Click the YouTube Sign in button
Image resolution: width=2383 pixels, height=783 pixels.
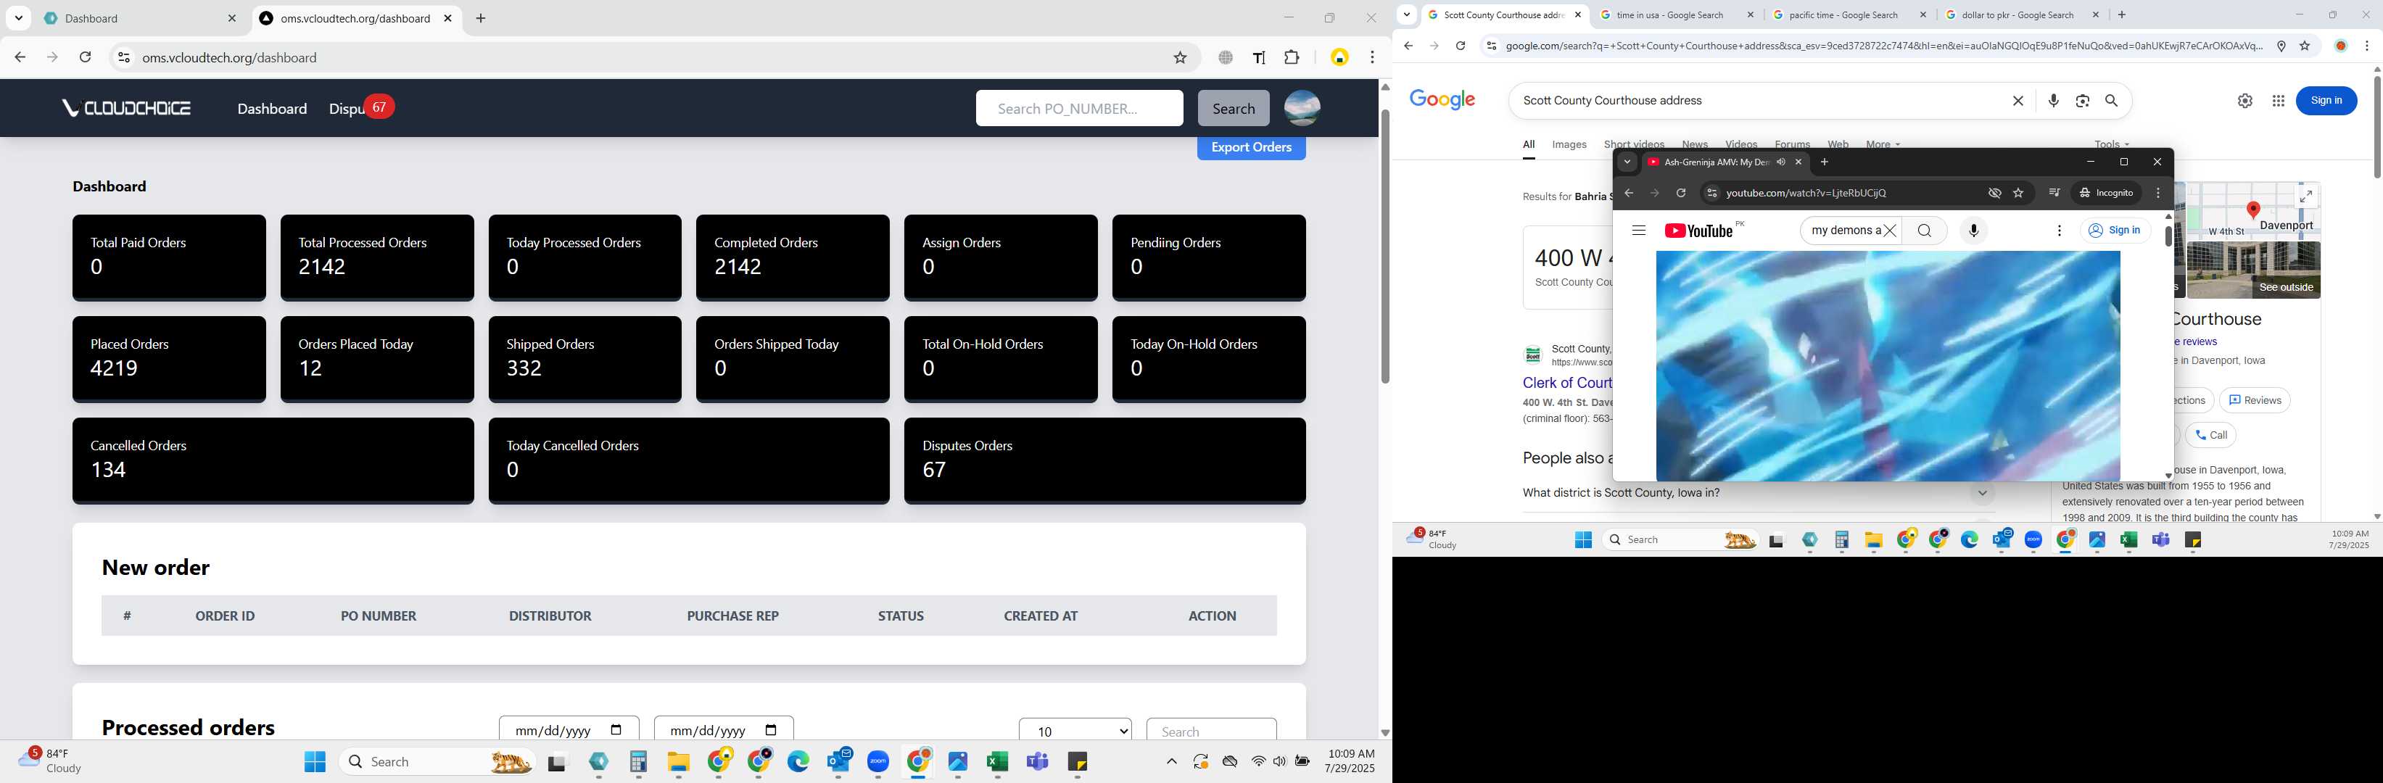point(2115,230)
